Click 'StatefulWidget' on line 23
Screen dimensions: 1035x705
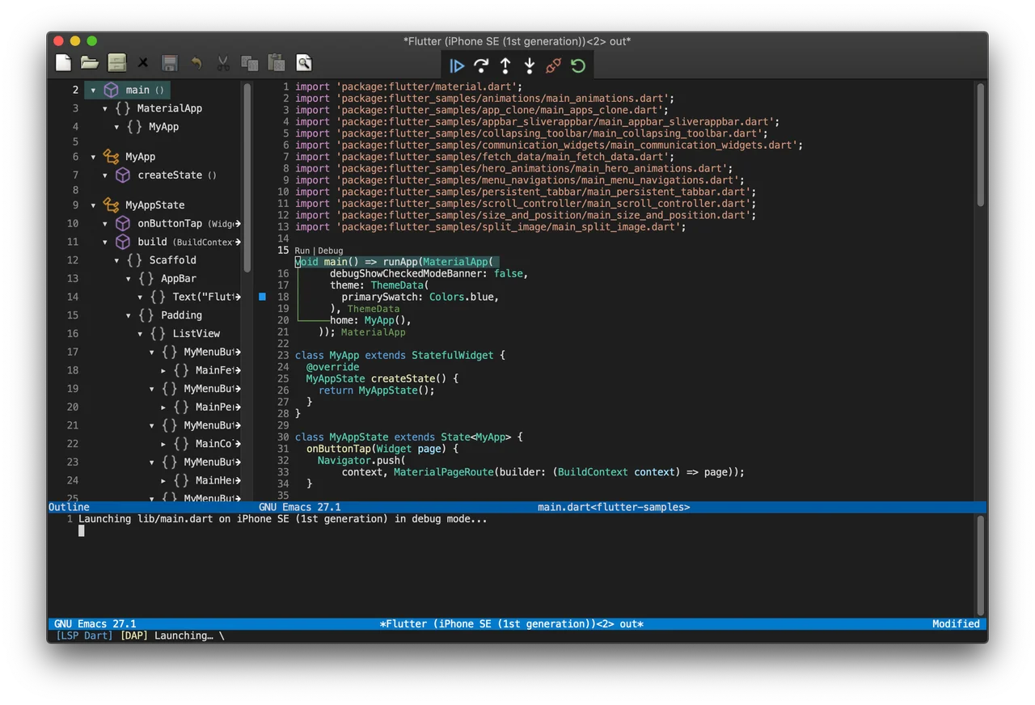point(452,355)
